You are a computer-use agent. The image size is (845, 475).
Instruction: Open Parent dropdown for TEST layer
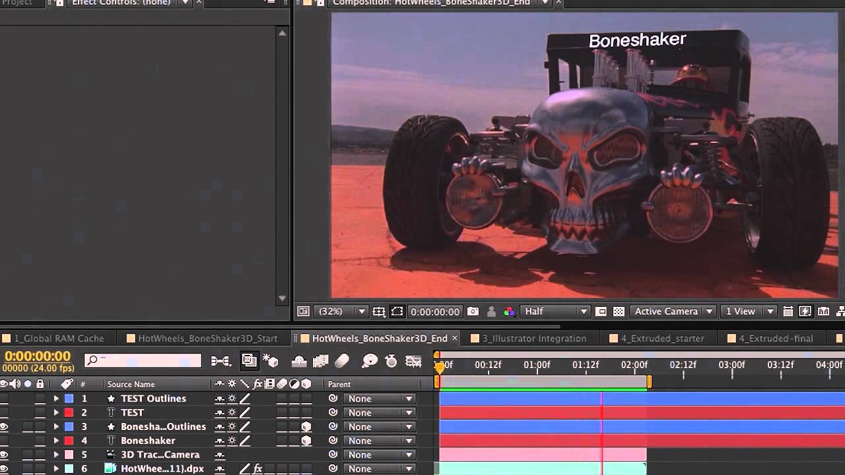click(379, 412)
